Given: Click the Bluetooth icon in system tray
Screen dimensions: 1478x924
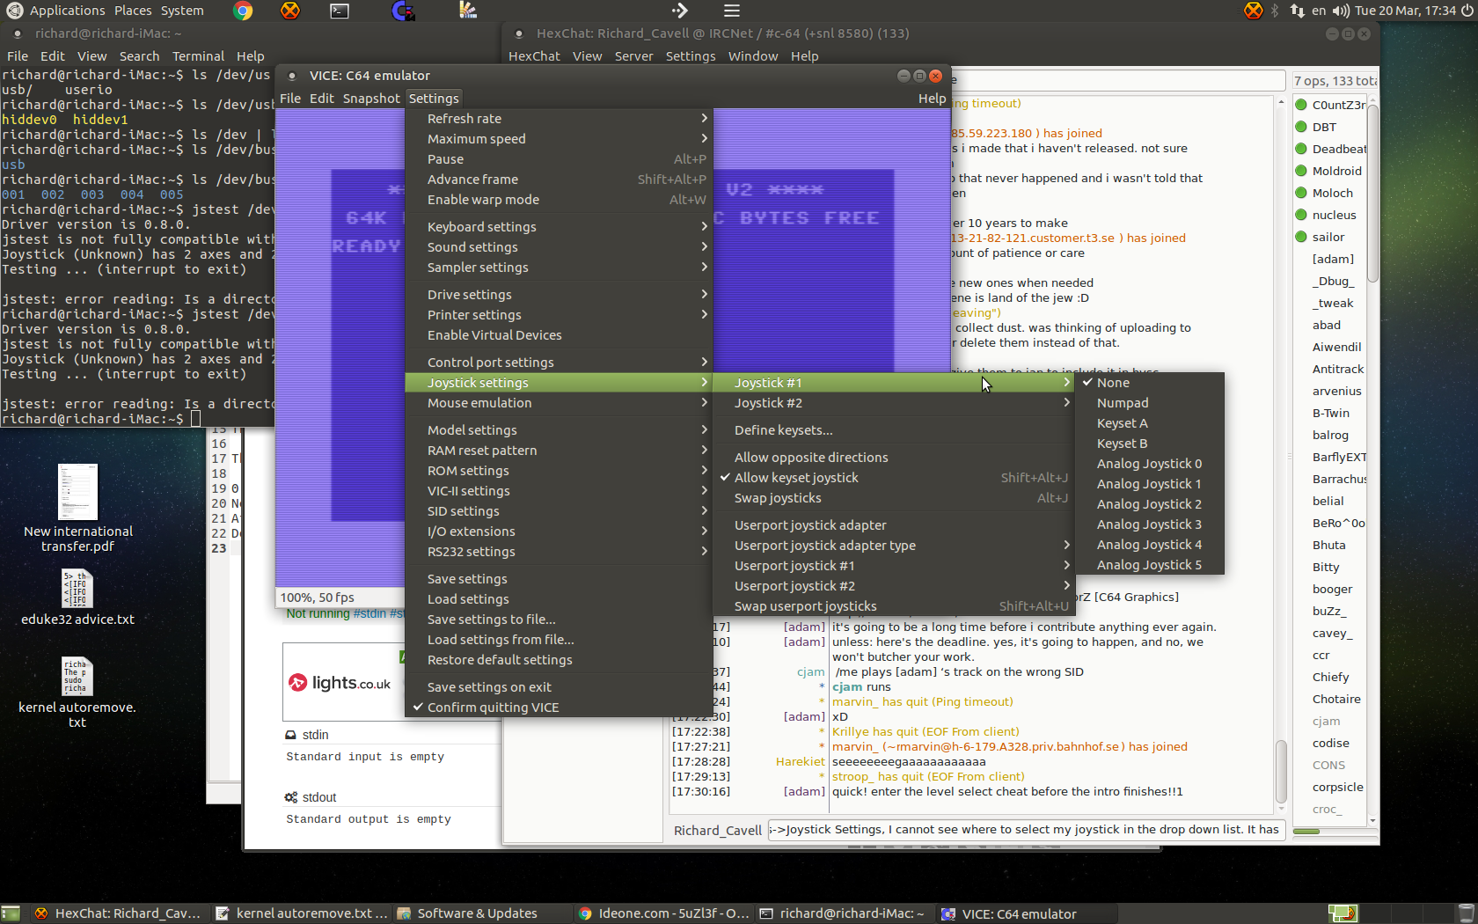Looking at the screenshot, I should tap(1275, 11).
